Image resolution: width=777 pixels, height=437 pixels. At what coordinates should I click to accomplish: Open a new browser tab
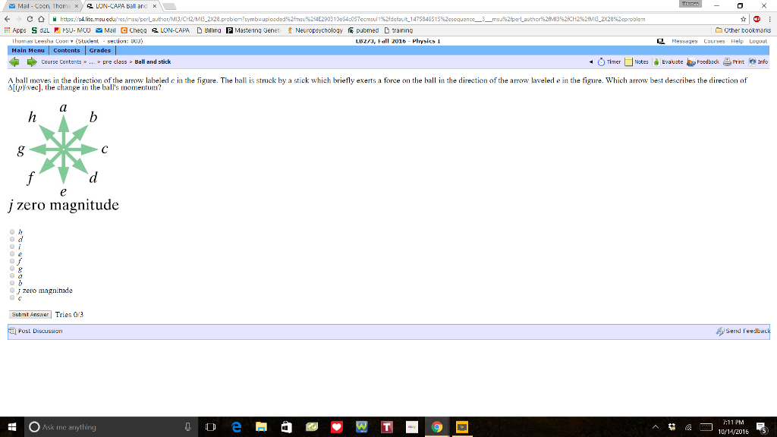(169, 6)
